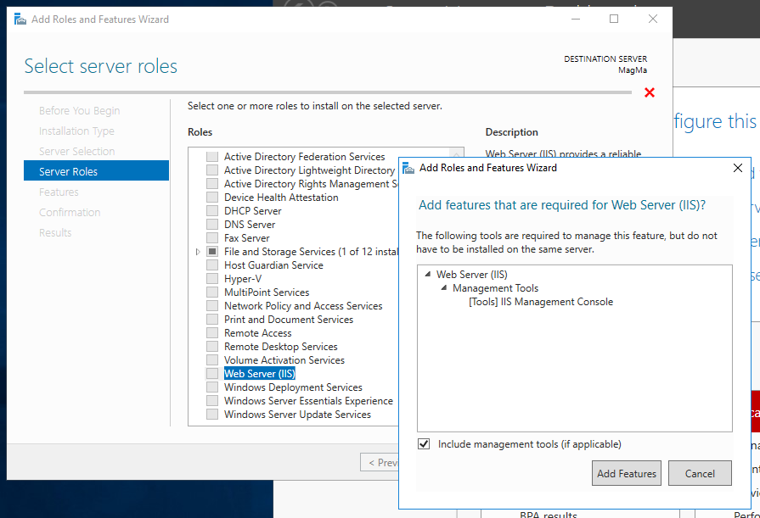Select the IIS Management Console tree item
760x518 pixels.
pos(541,302)
